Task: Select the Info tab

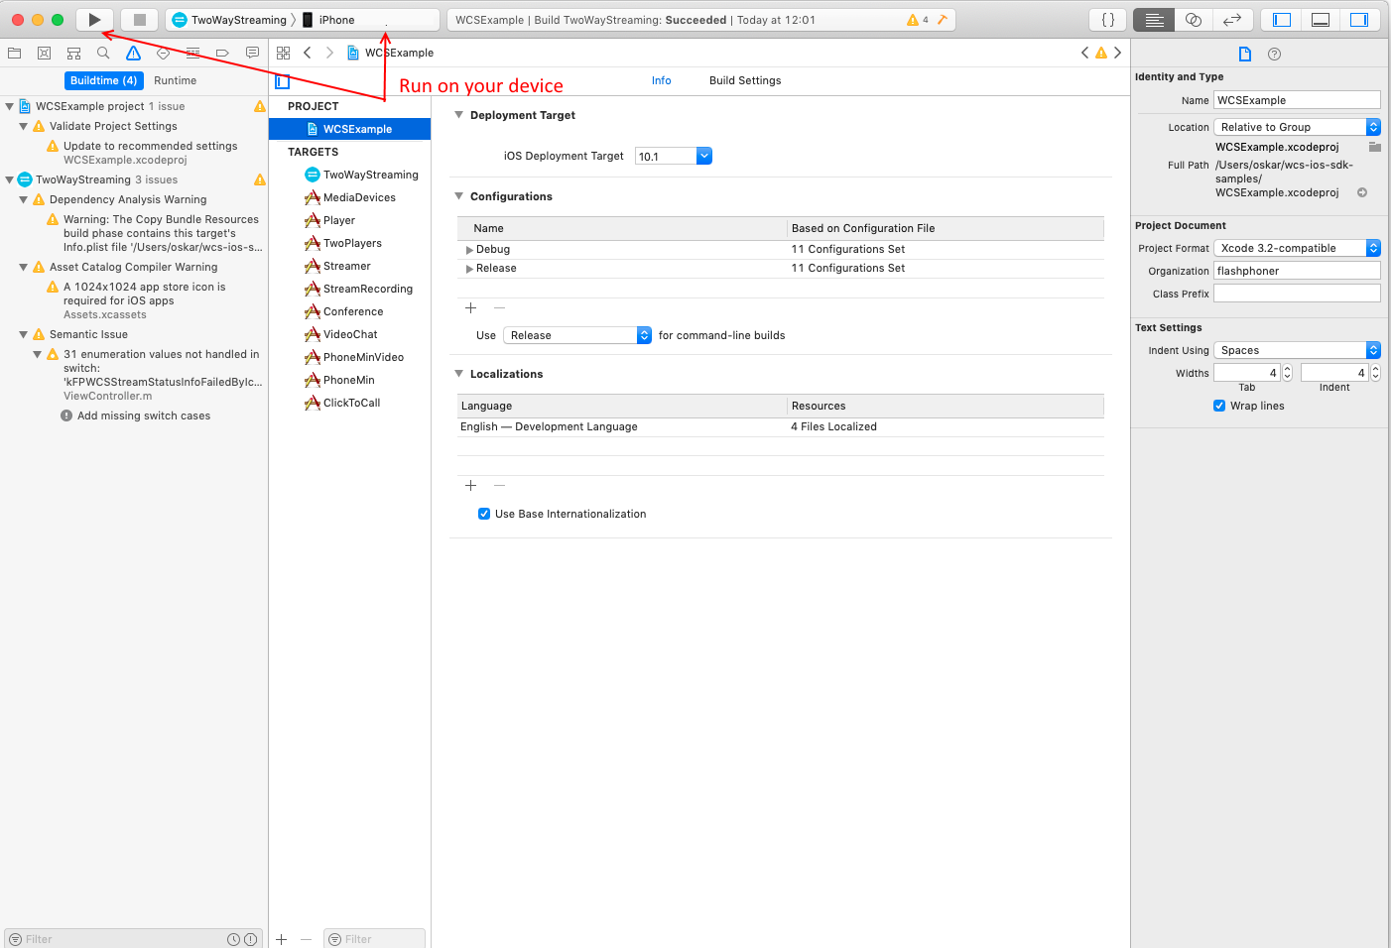Action: [x=661, y=80]
